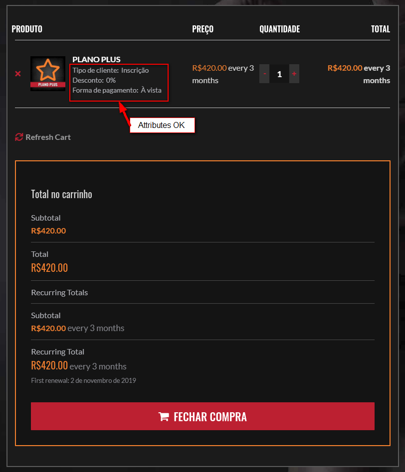The width and height of the screenshot is (405, 472).
Task: Click the First renewal date text
Action: (x=83, y=380)
